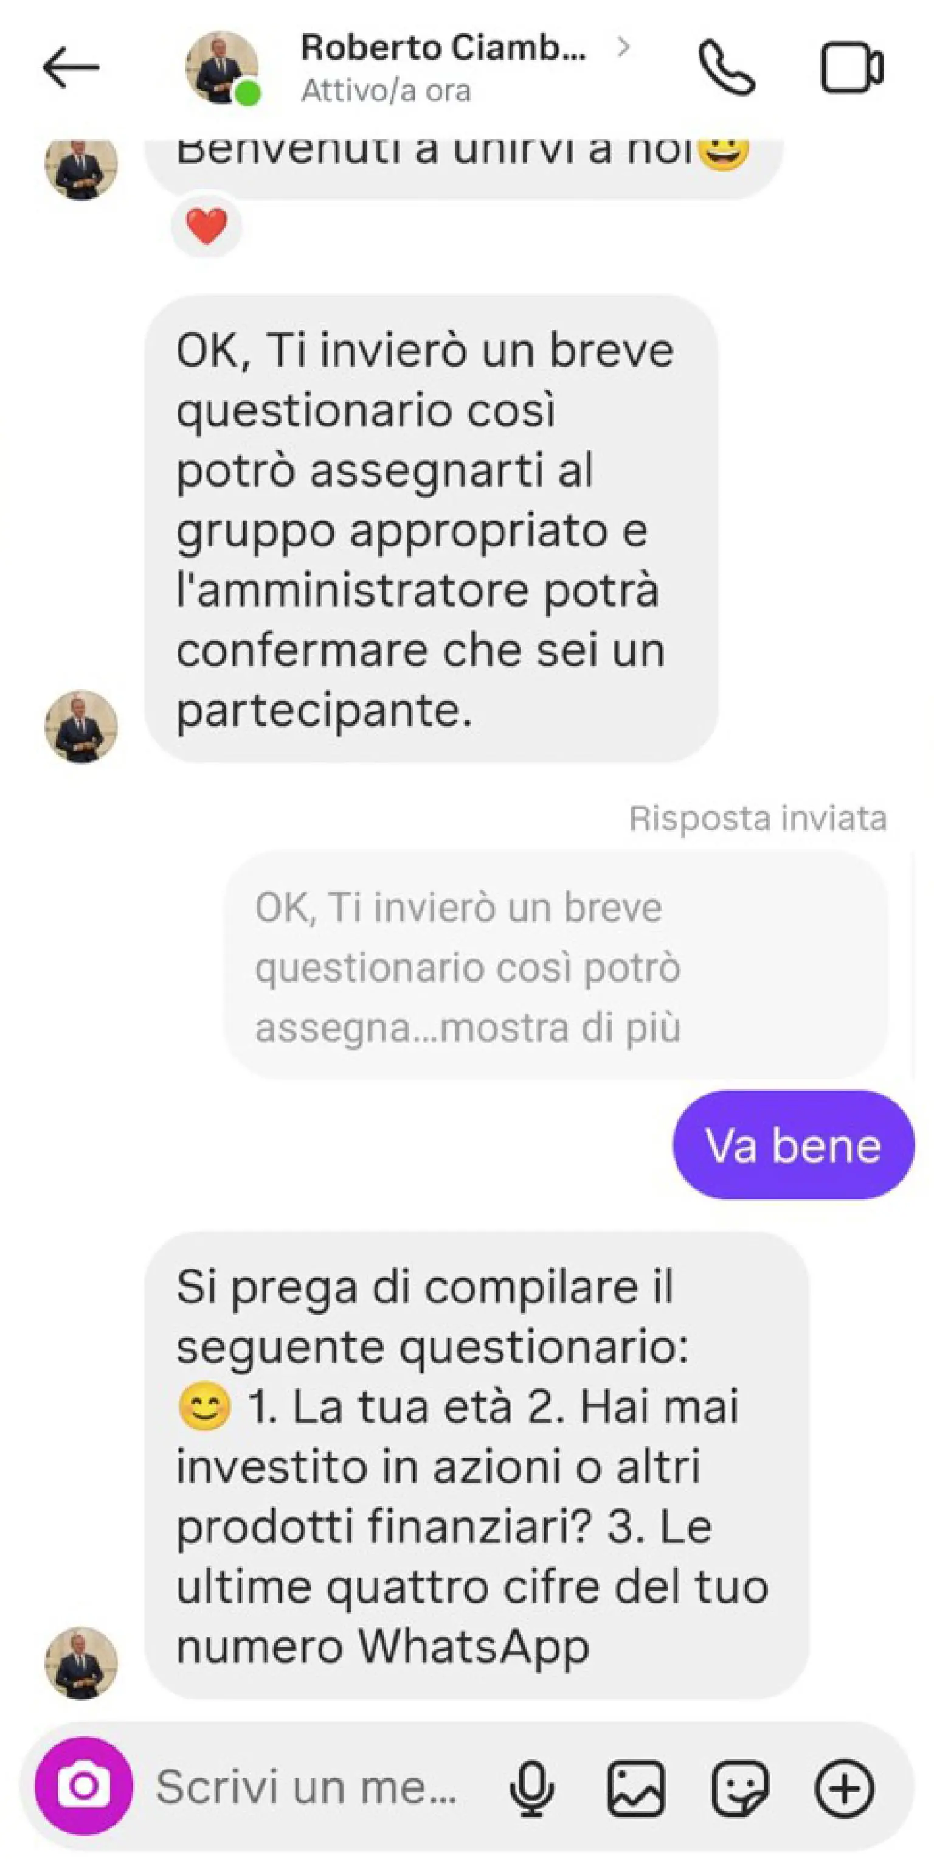
Task: Open the sticker picker icon
Action: 739,1787
